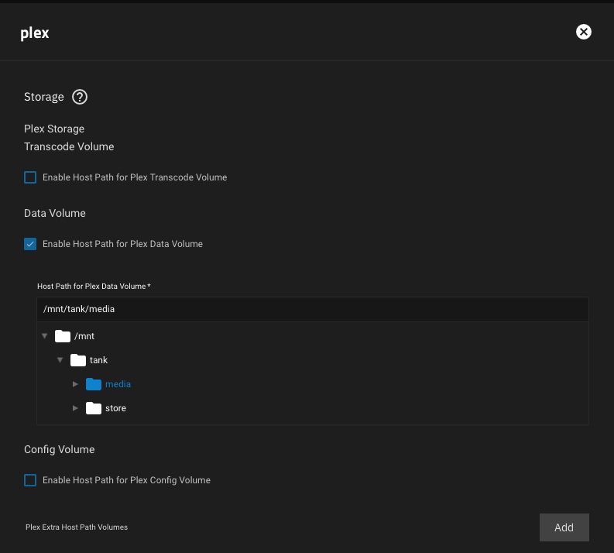The width and height of the screenshot is (614, 553).
Task: Click the Storage help question mark icon
Action: click(x=80, y=98)
